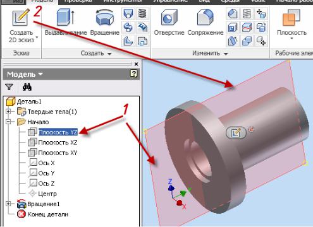The width and height of the screenshot is (313, 227).
Task: Click the Рабочие элементы panel label
Action: click(294, 53)
